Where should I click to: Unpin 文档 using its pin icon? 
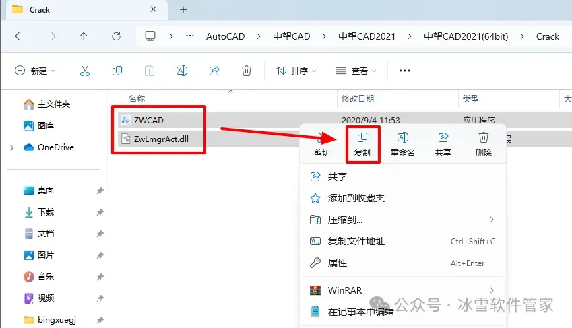(x=100, y=234)
